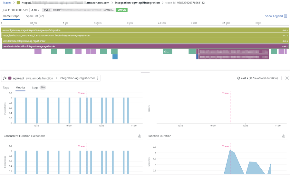Screen dimensions: 290x175
Task: Click the first green span block
Action: 54,51
